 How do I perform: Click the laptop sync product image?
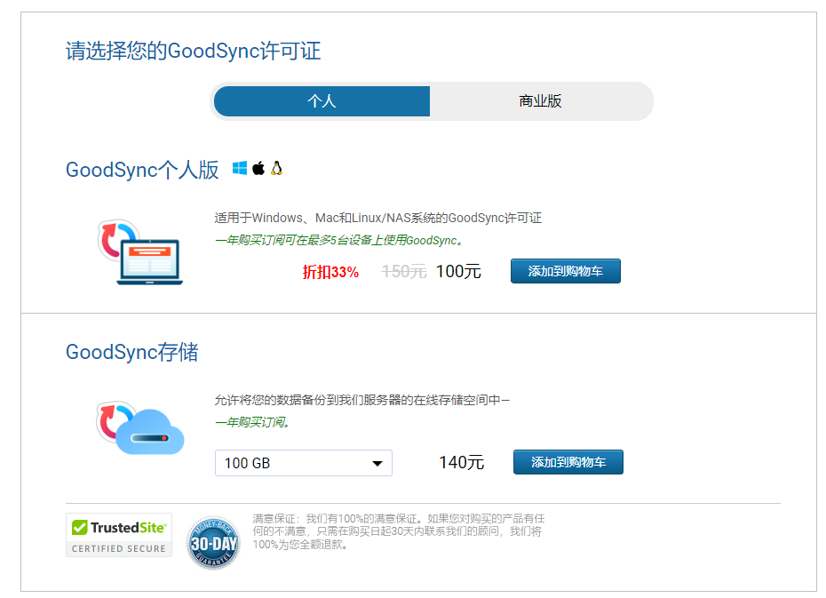click(140, 253)
